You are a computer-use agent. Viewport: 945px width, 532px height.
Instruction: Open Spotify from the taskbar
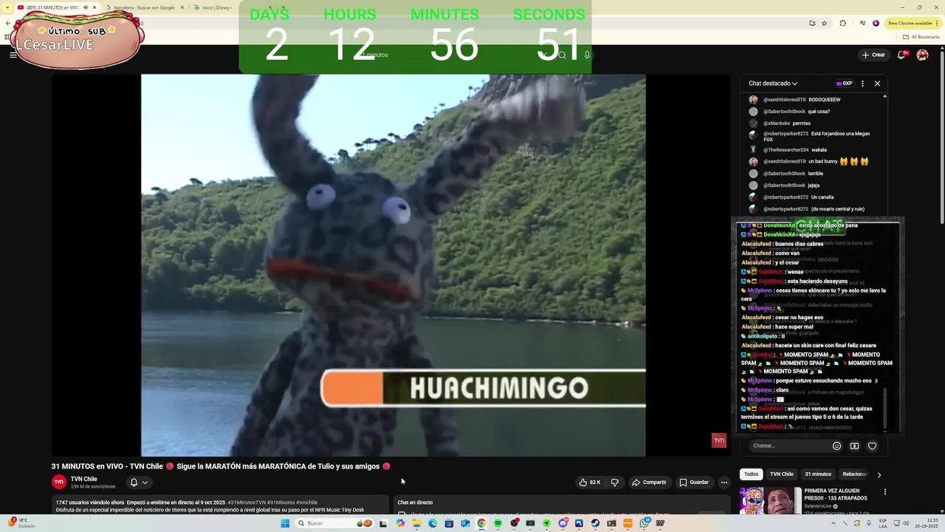point(498,523)
